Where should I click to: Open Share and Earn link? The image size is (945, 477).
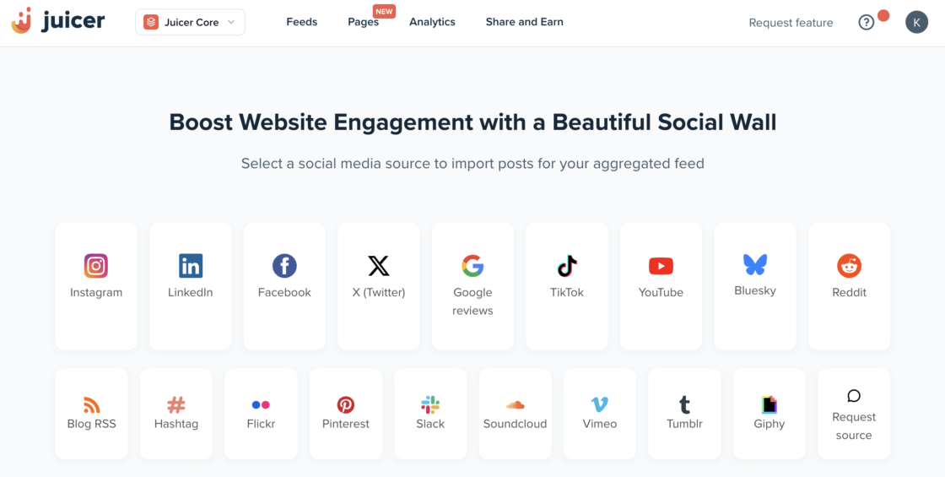pos(524,22)
